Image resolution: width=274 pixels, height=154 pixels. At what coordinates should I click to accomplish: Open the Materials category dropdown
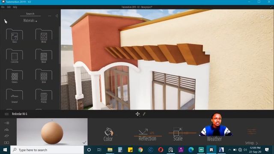point(30,21)
